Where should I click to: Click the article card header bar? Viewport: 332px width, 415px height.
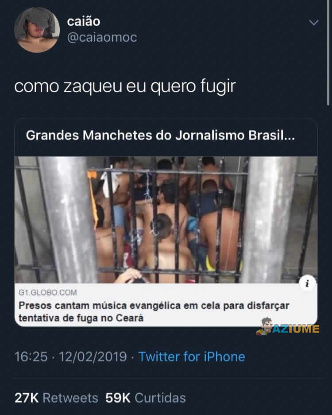(166, 136)
